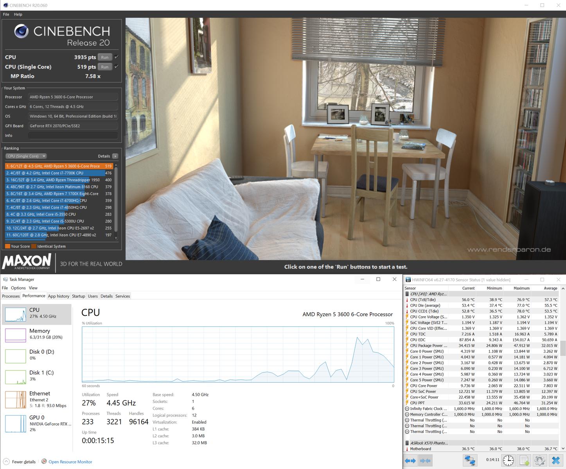Select the Memory usage thumbnail

(16, 335)
